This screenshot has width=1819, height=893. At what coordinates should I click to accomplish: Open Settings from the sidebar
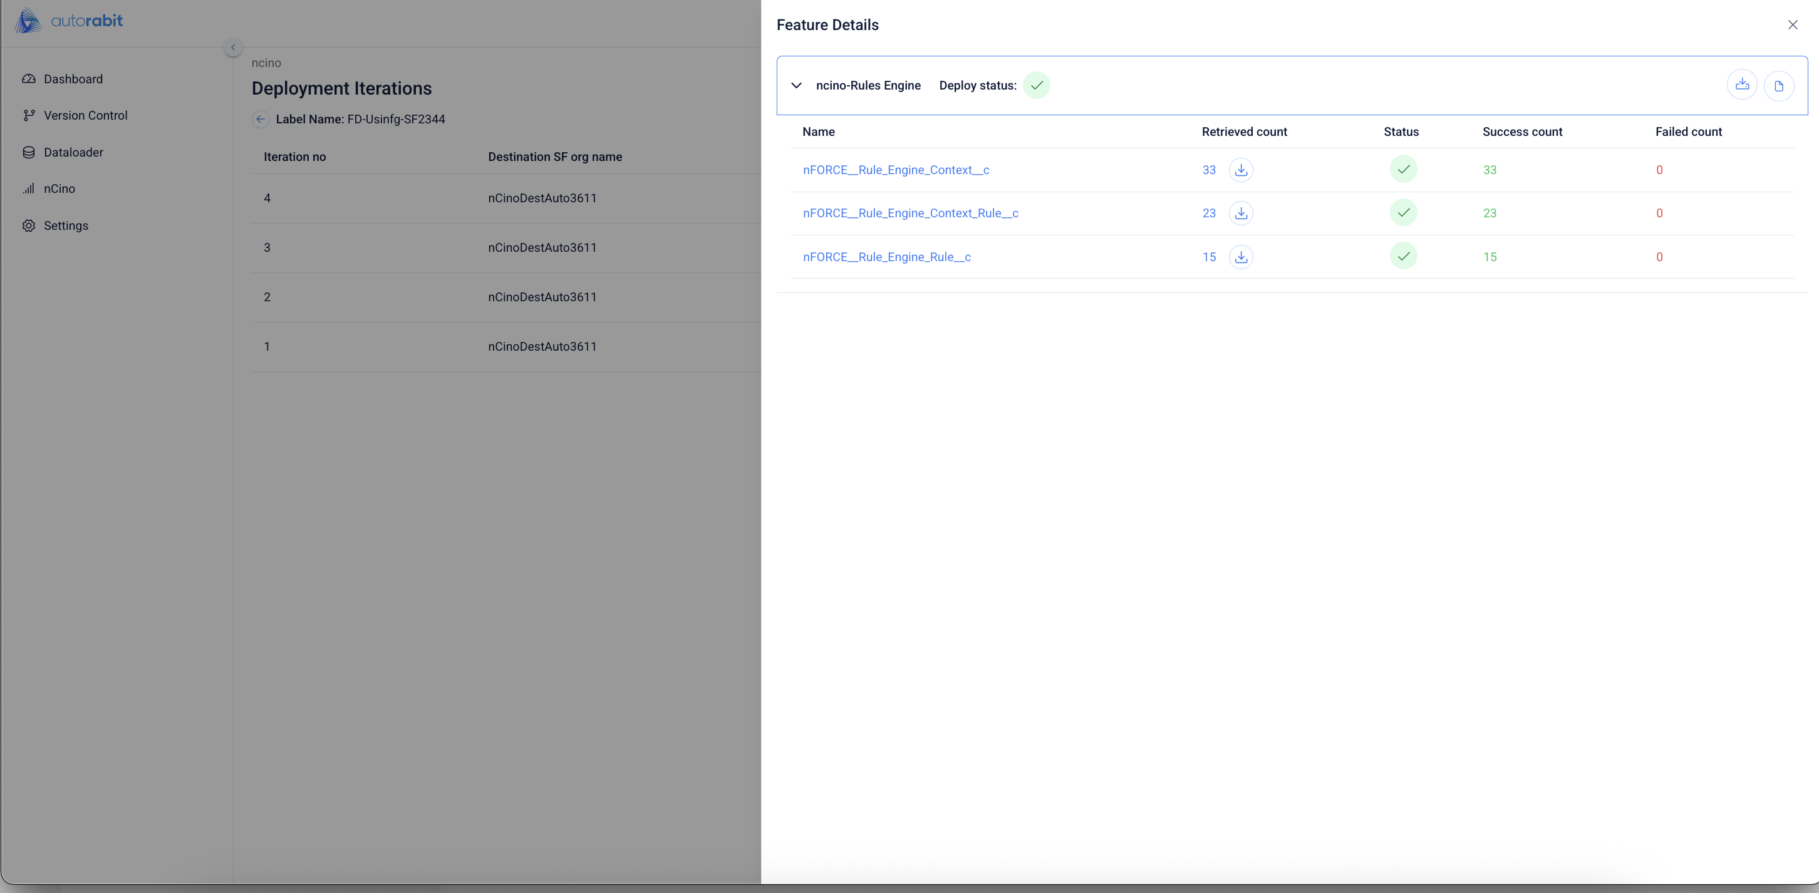coord(66,226)
